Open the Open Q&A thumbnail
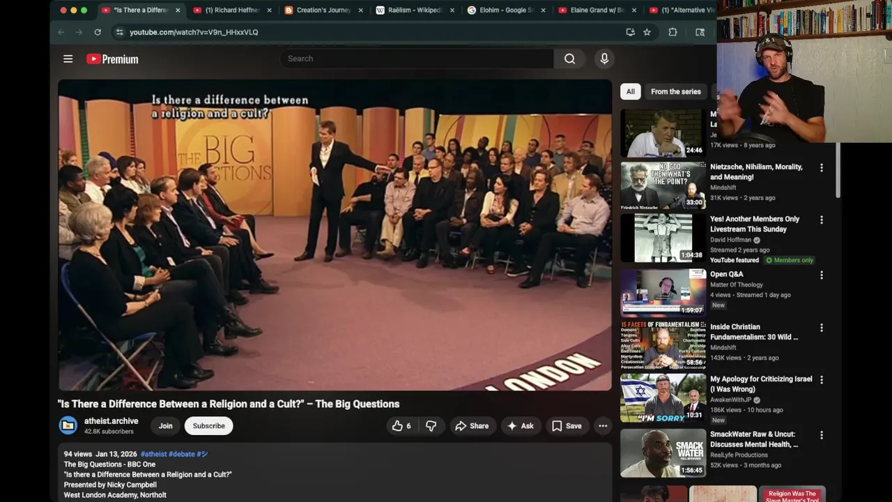Screen dimensions: 892x502 coord(663,293)
